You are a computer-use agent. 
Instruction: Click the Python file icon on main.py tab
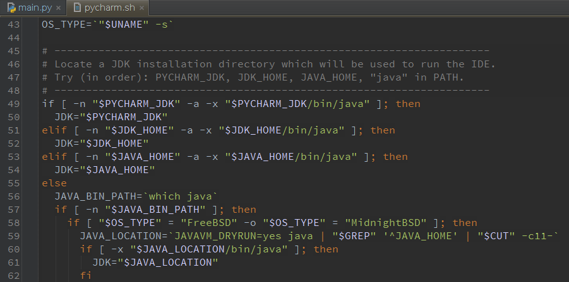(x=11, y=7)
